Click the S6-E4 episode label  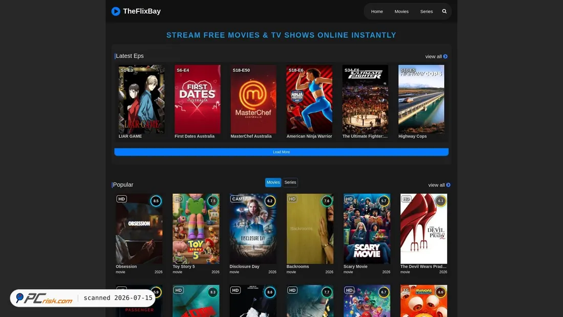point(183,70)
